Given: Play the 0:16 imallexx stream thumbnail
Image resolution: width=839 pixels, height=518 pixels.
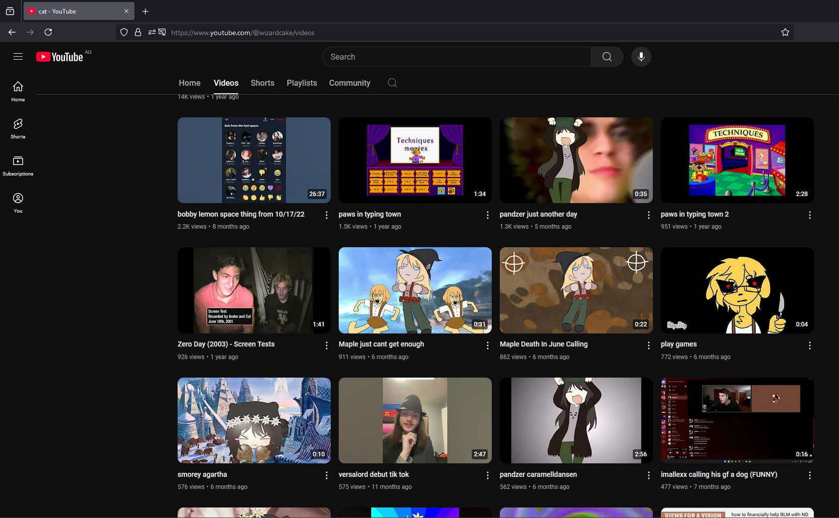Looking at the screenshot, I should click(x=737, y=420).
